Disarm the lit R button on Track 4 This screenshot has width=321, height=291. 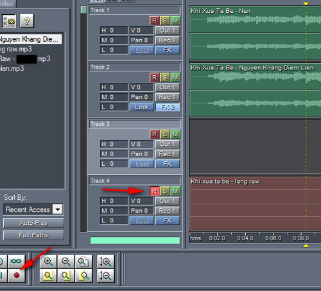tap(155, 191)
